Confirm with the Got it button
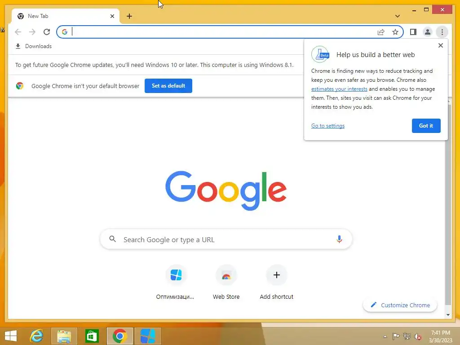Screen dimensions: 460x345 coord(426,126)
